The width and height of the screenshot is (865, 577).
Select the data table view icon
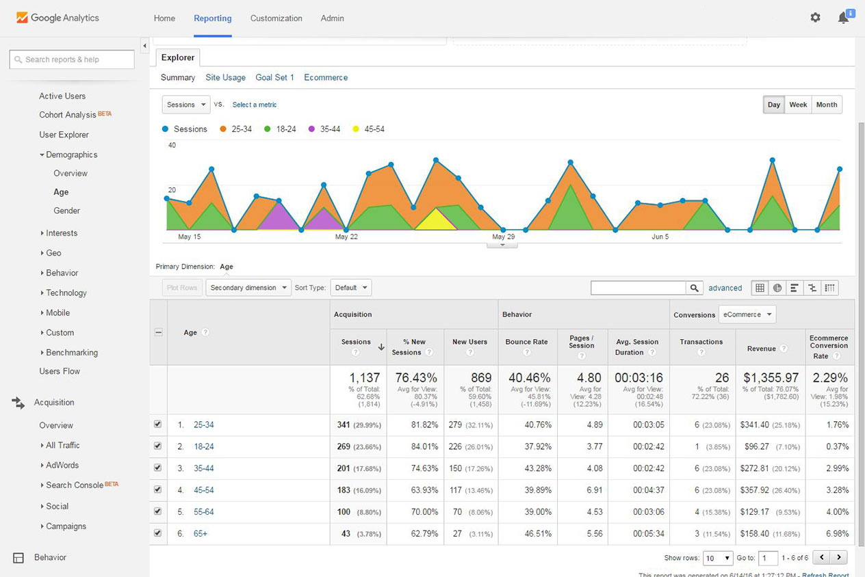point(760,288)
